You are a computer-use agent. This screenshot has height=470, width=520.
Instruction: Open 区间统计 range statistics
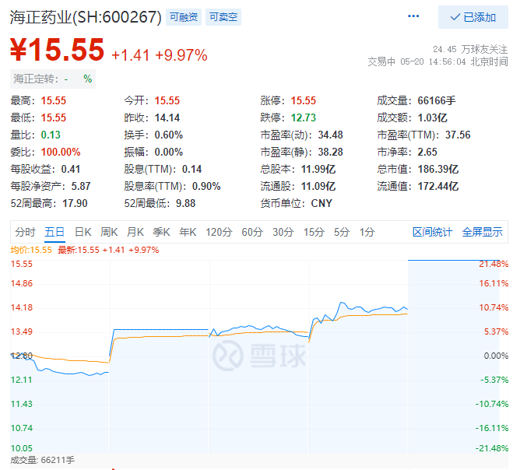click(x=433, y=232)
